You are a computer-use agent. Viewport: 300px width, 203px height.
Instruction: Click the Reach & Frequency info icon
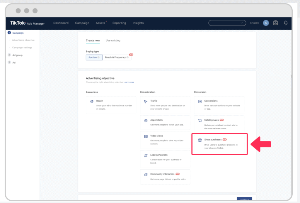click(x=127, y=57)
